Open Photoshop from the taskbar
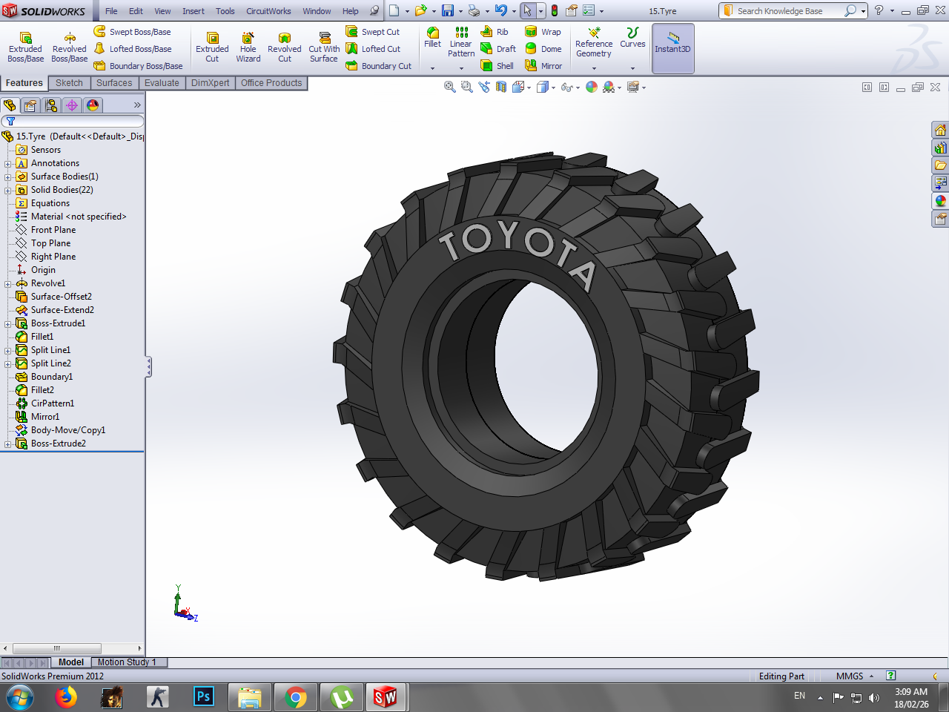This screenshot has width=949, height=712. (x=203, y=696)
